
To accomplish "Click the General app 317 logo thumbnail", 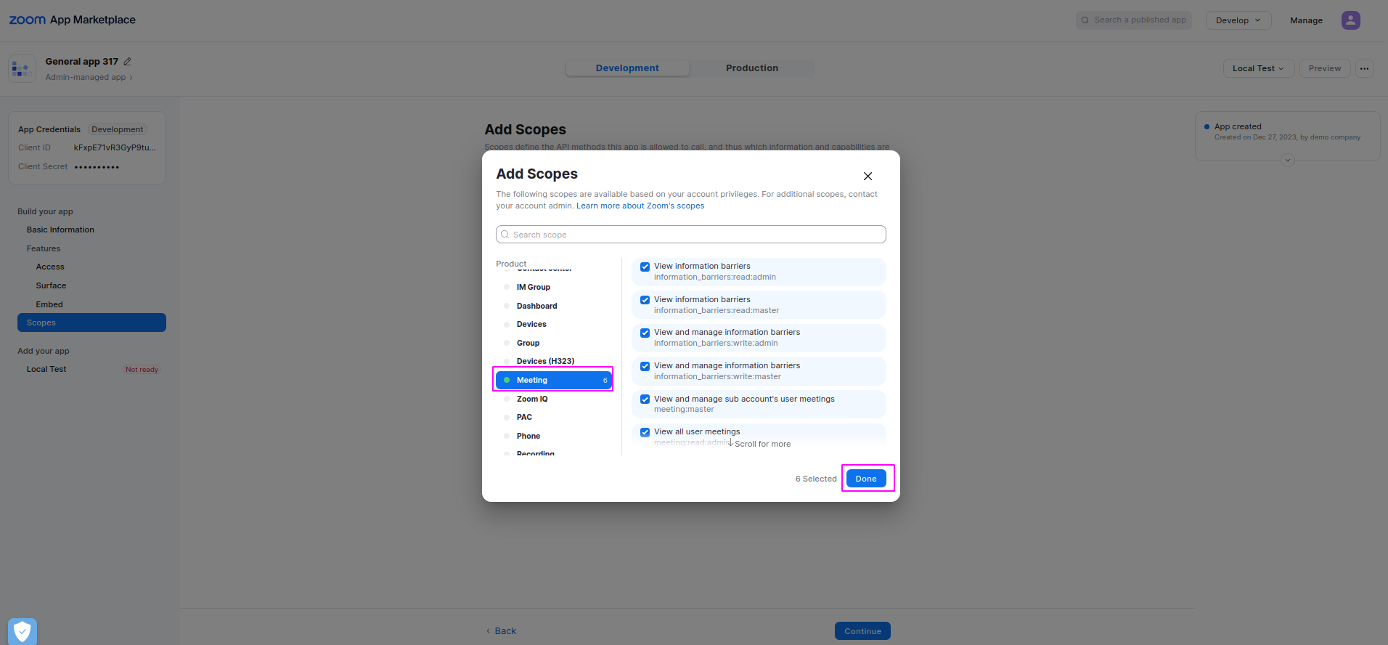I will pyautogui.click(x=23, y=69).
